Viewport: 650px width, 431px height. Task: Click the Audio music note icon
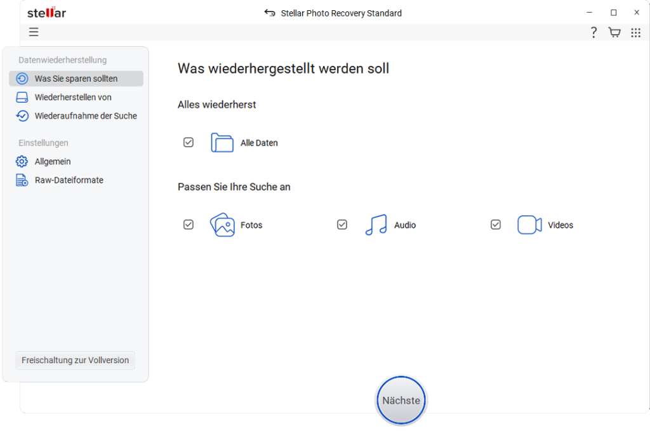[x=376, y=225]
